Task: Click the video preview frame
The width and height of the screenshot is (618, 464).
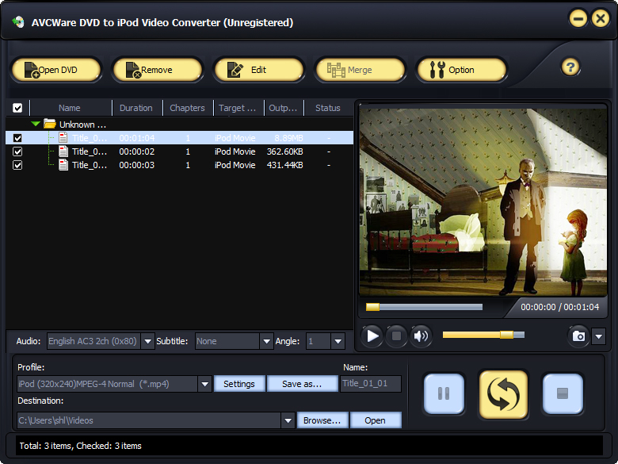Action: click(x=483, y=202)
